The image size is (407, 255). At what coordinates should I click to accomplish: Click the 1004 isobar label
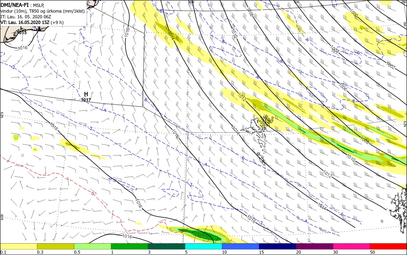click(335, 49)
